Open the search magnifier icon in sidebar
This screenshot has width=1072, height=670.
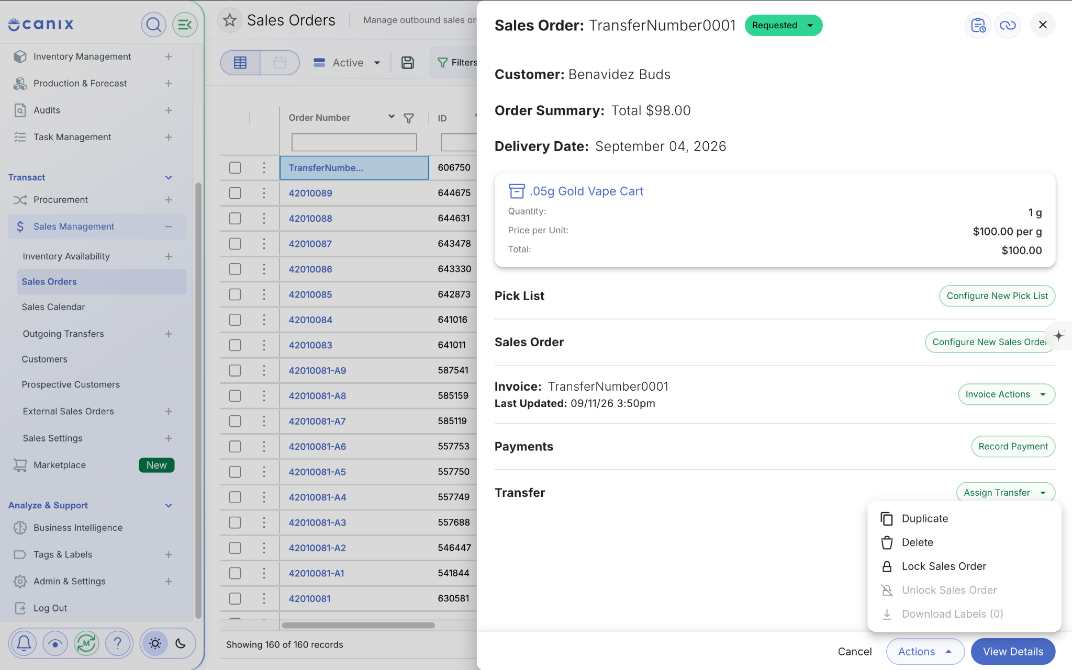pyautogui.click(x=153, y=25)
